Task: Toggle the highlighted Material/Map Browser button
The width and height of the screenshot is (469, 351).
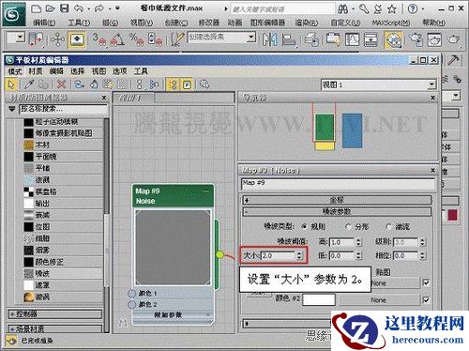Action: (x=173, y=84)
